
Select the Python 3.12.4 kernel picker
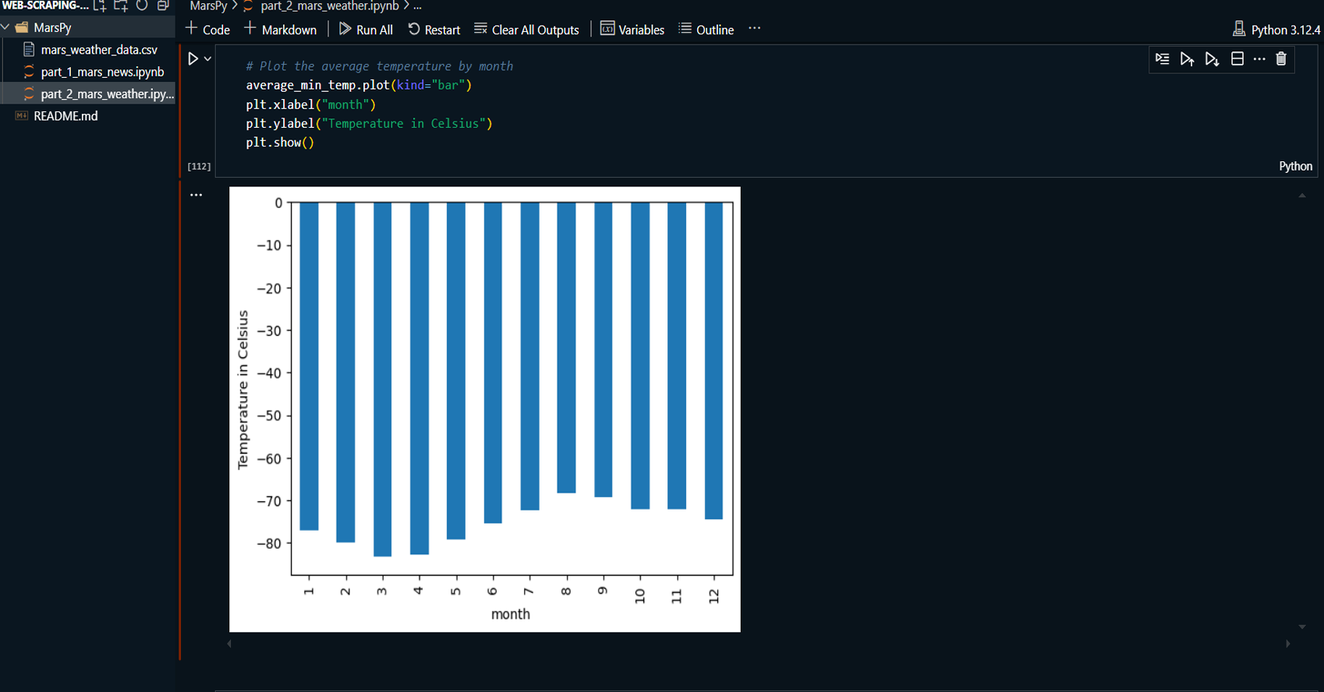(1276, 30)
